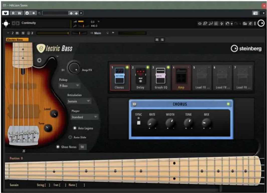Click the Continuity program name
Viewport: 267px width, 193px height.
(x=29, y=23)
